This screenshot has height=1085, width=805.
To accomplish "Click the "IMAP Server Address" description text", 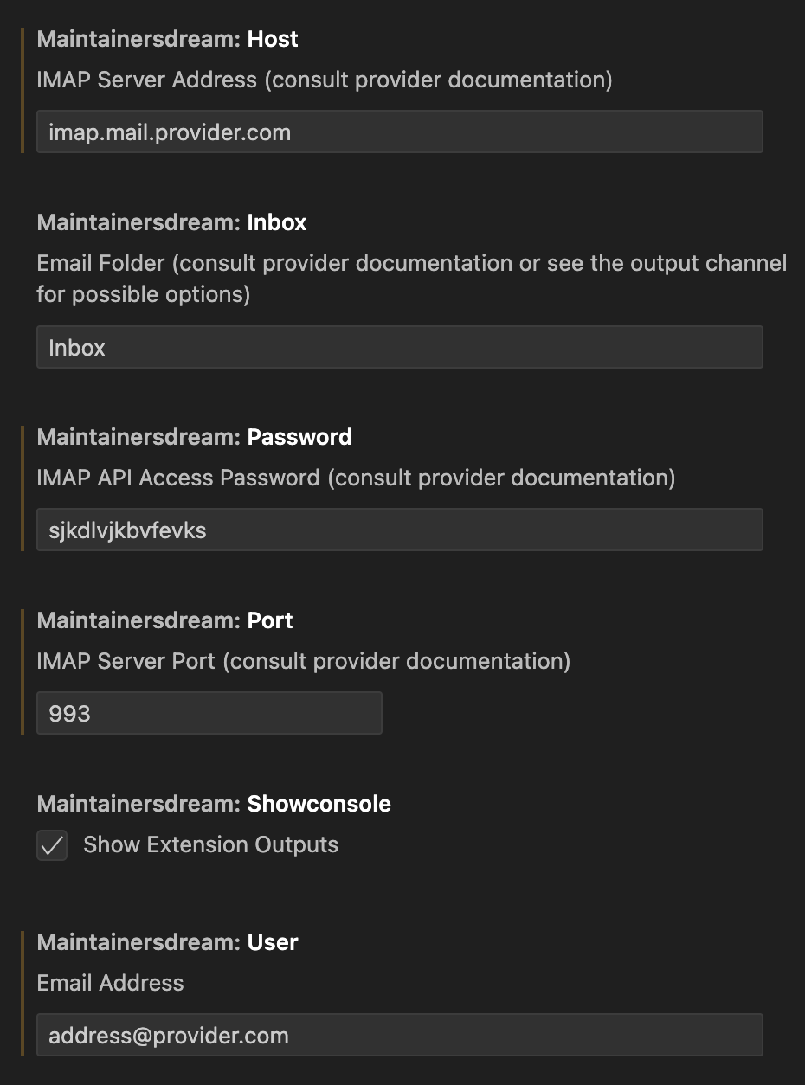I will [324, 80].
